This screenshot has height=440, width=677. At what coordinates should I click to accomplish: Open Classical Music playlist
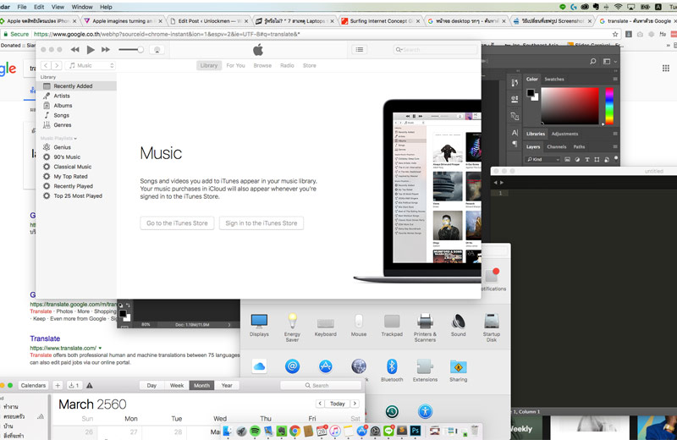tap(76, 167)
